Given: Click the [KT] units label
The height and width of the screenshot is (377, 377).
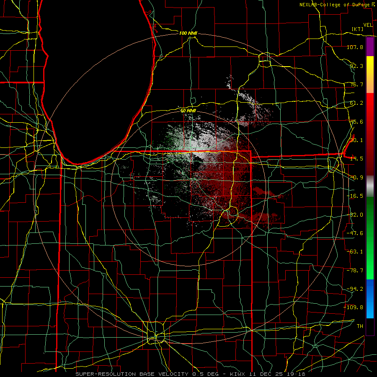Looking at the screenshot, I should coord(358,29).
